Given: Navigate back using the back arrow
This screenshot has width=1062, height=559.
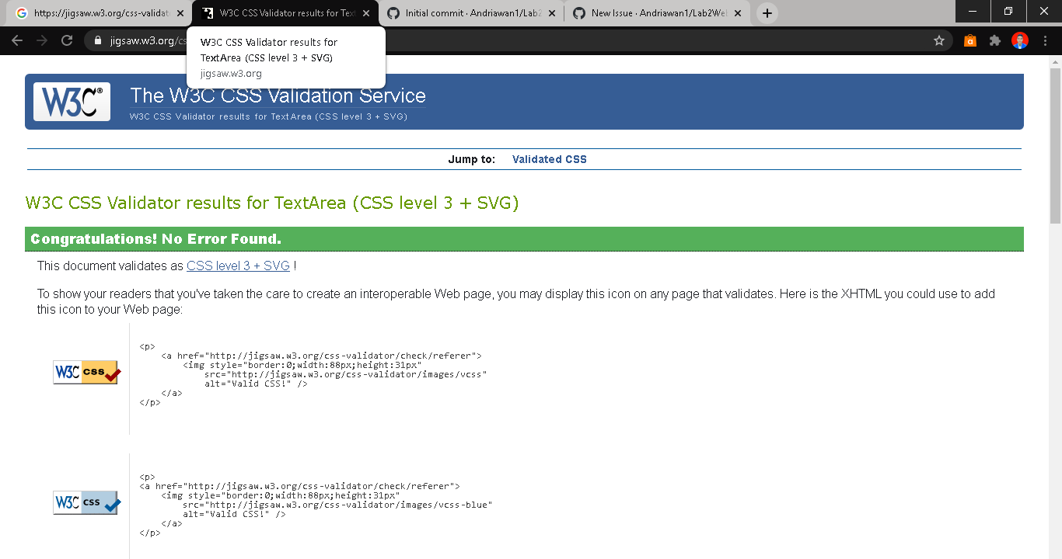Looking at the screenshot, I should [17, 40].
